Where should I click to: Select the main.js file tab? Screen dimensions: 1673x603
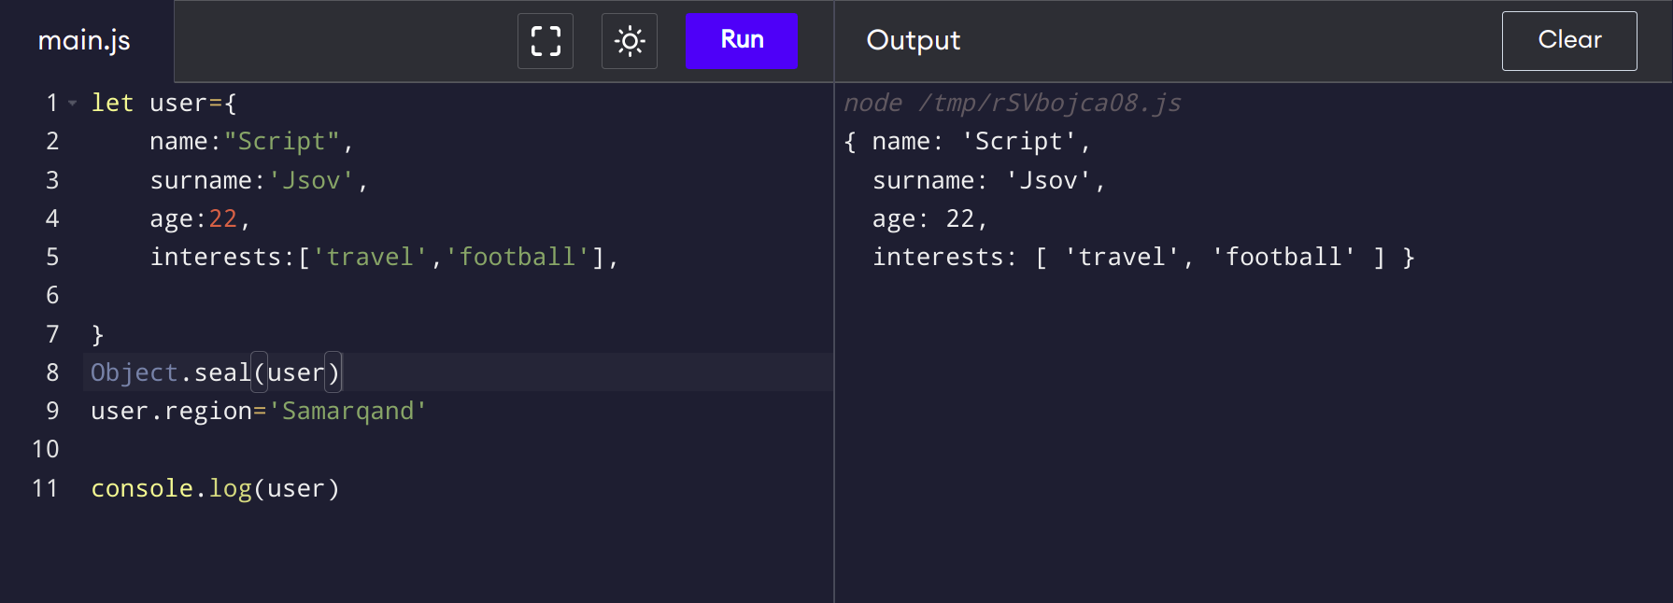(84, 41)
